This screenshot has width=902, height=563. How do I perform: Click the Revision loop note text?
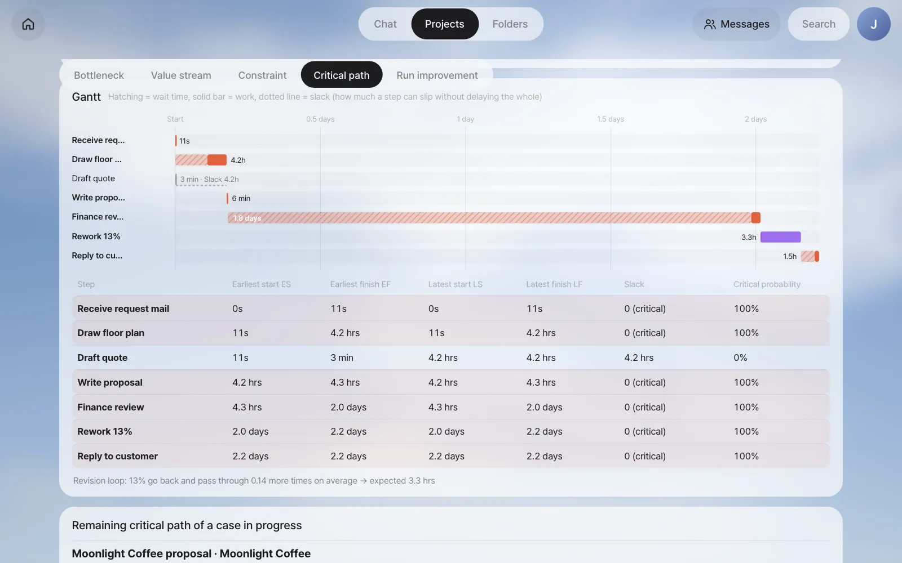(254, 481)
